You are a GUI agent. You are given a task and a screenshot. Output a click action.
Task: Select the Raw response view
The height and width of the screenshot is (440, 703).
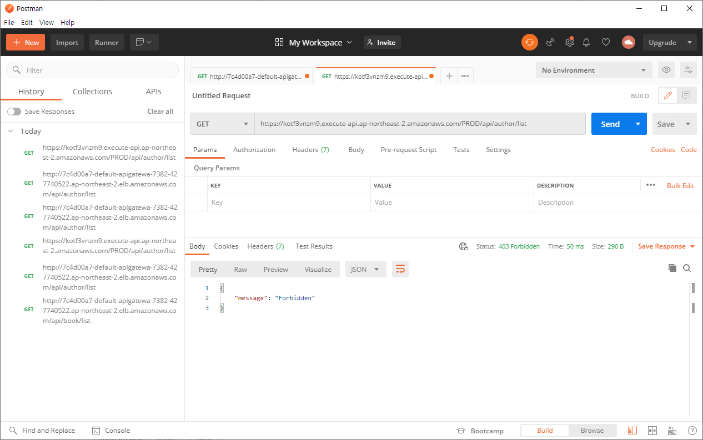point(240,269)
